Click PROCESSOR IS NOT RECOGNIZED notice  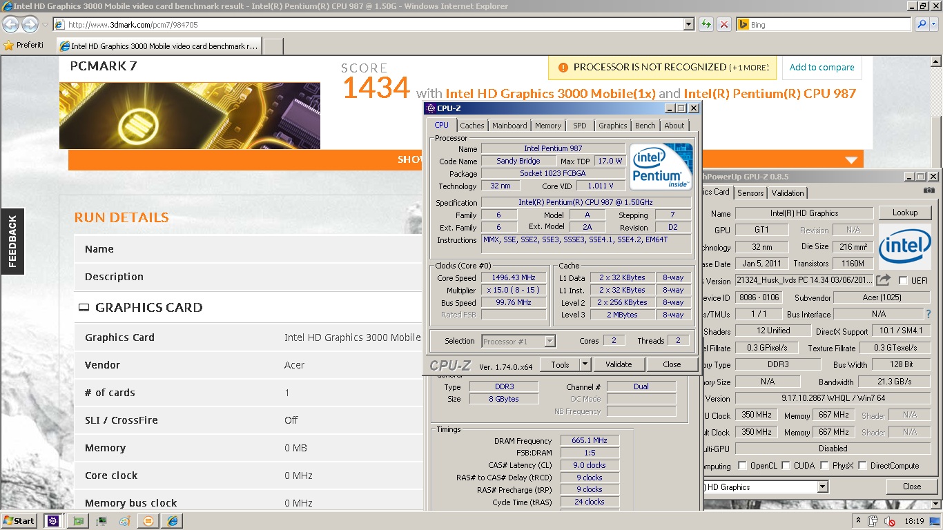[x=662, y=68]
